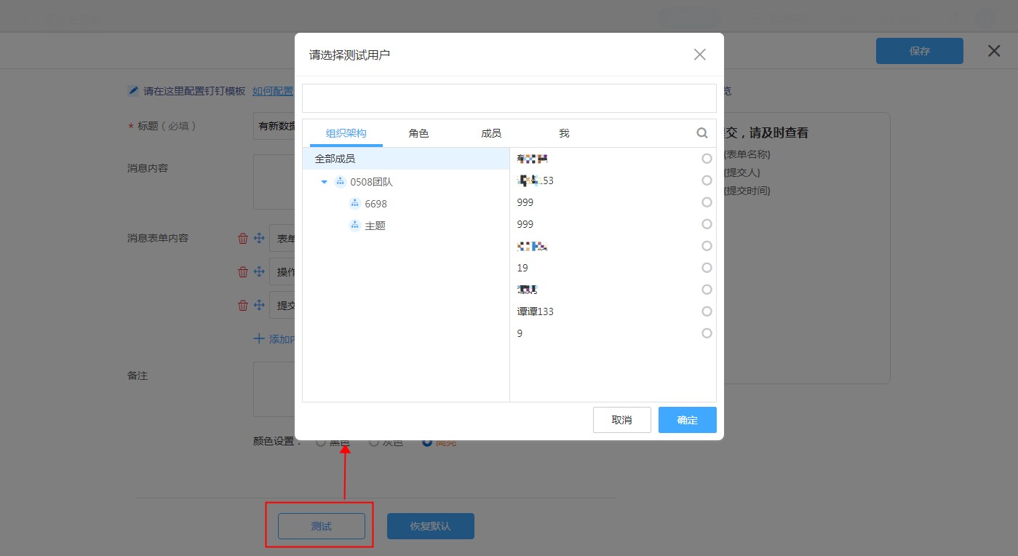Screen dimensions: 1018x556
Task: Click the 6698 department icon
Action: coord(355,204)
